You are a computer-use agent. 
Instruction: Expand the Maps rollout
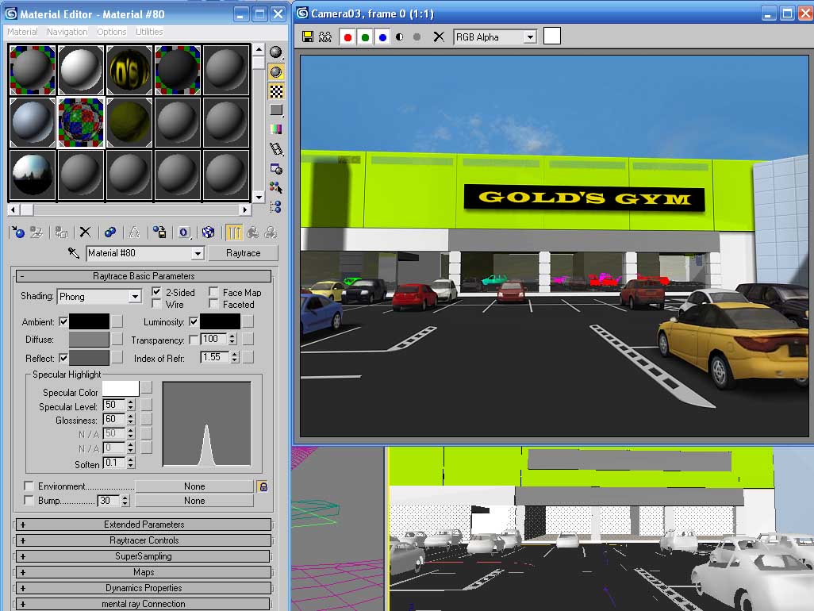(x=144, y=572)
